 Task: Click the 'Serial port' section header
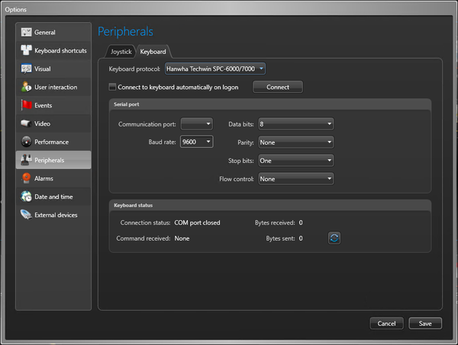[x=127, y=104]
